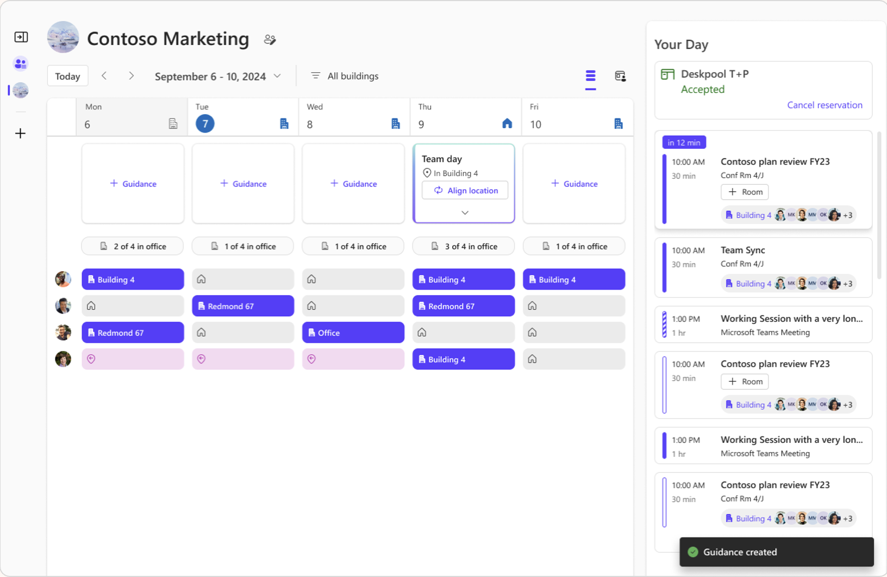Click the Today button
The height and width of the screenshot is (577, 887).
[68, 76]
